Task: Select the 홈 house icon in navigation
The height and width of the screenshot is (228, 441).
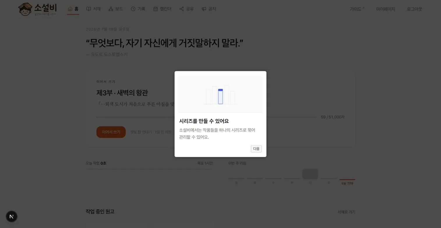Action: point(70,9)
